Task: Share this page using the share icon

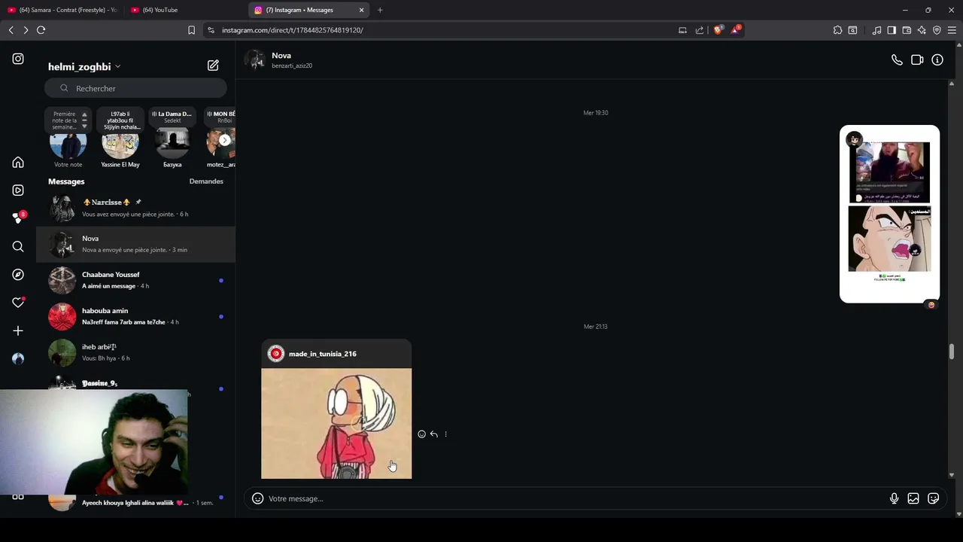Action: point(700,30)
